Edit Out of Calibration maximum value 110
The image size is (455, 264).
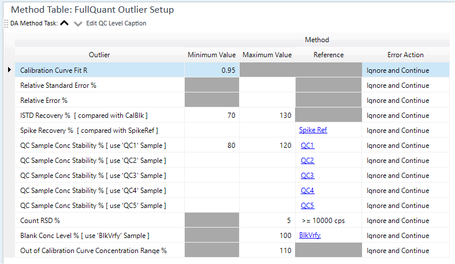click(x=267, y=250)
